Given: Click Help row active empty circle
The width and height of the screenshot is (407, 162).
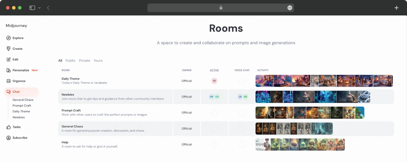Looking at the screenshot, I should (214, 144).
